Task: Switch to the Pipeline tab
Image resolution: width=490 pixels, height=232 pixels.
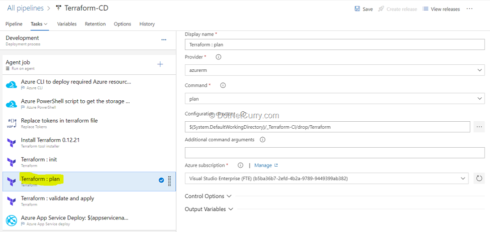Action: pos(14,24)
